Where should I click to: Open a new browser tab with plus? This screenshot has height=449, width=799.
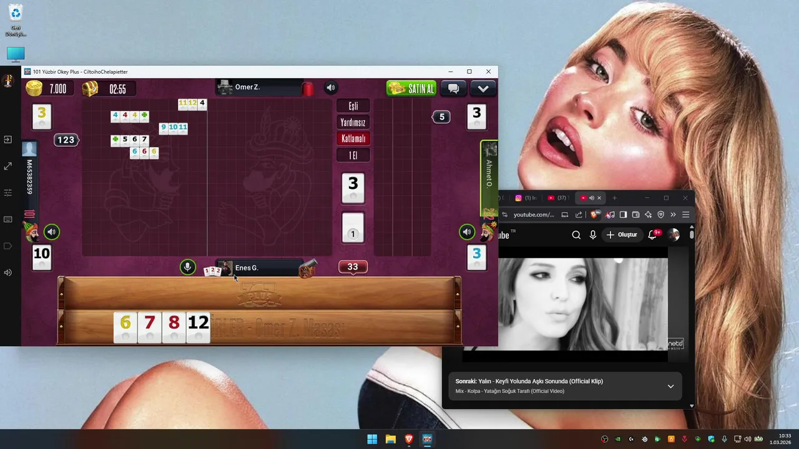(x=614, y=198)
